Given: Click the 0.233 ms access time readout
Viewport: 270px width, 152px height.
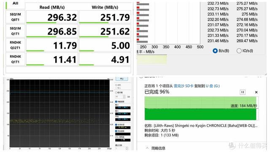Looking at the screenshot, I should tap(123, 128).
